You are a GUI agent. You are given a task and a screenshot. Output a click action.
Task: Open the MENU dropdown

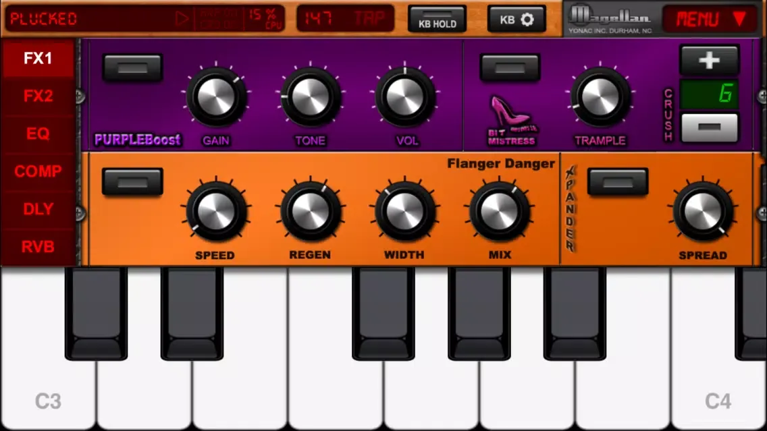(710, 20)
